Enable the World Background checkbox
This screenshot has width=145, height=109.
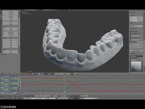(x=131, y=33)
